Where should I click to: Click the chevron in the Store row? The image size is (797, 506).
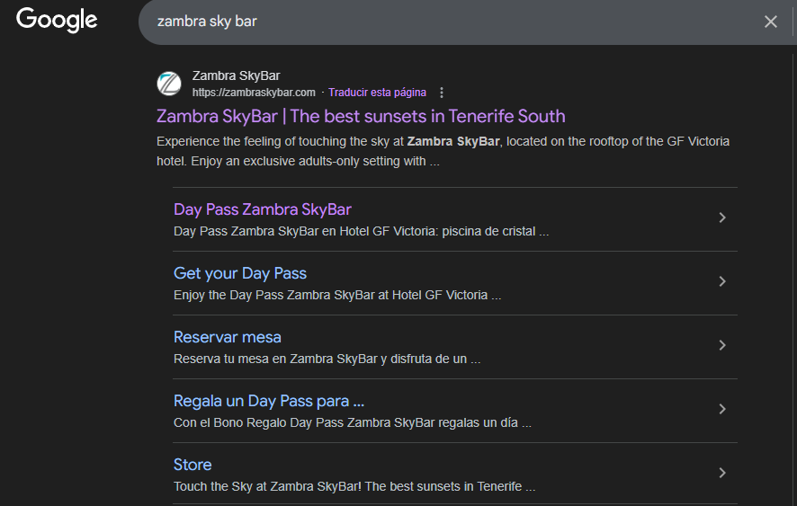722,473
